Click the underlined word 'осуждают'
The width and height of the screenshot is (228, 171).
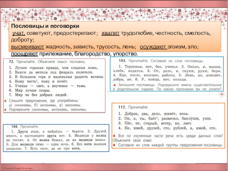[153, 47]
